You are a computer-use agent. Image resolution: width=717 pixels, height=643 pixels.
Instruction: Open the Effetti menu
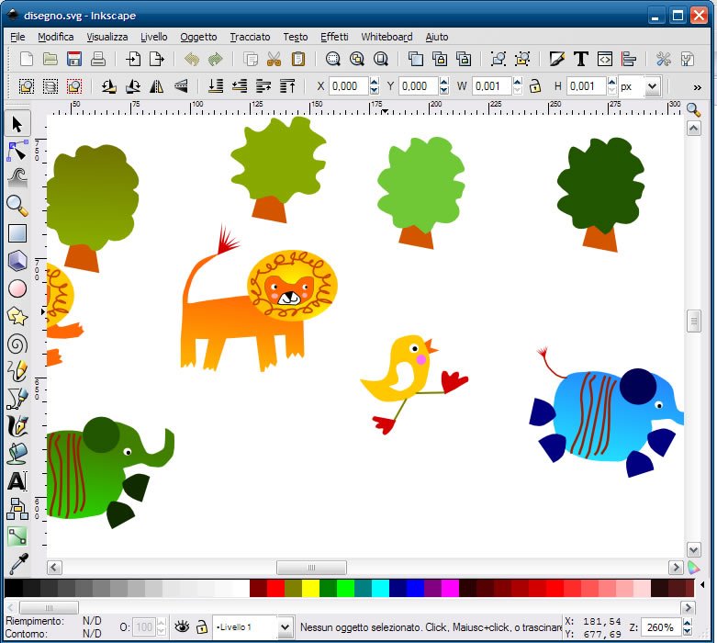pyautogui.click(x=334, y=37)
